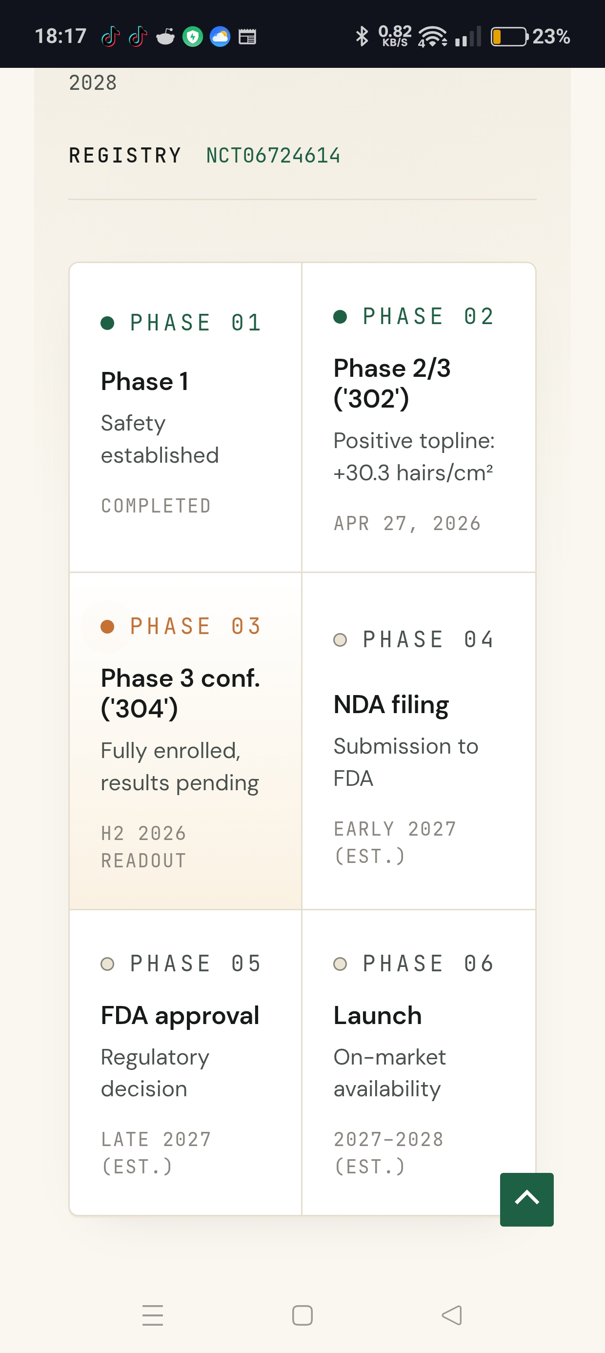This screenshot has height=1353, width=605.
Task: Open the Launch milestone heading
Action: pos(378,1015)
